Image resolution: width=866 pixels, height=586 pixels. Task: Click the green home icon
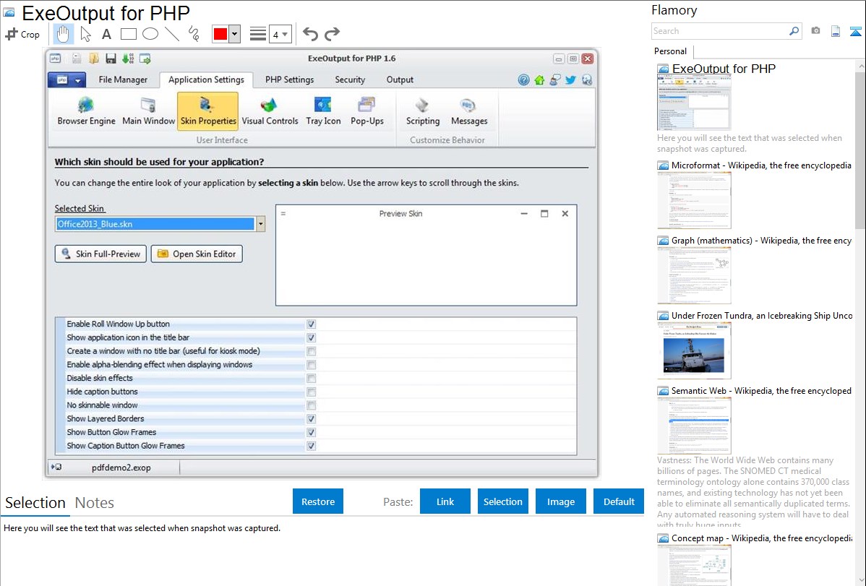539,80
